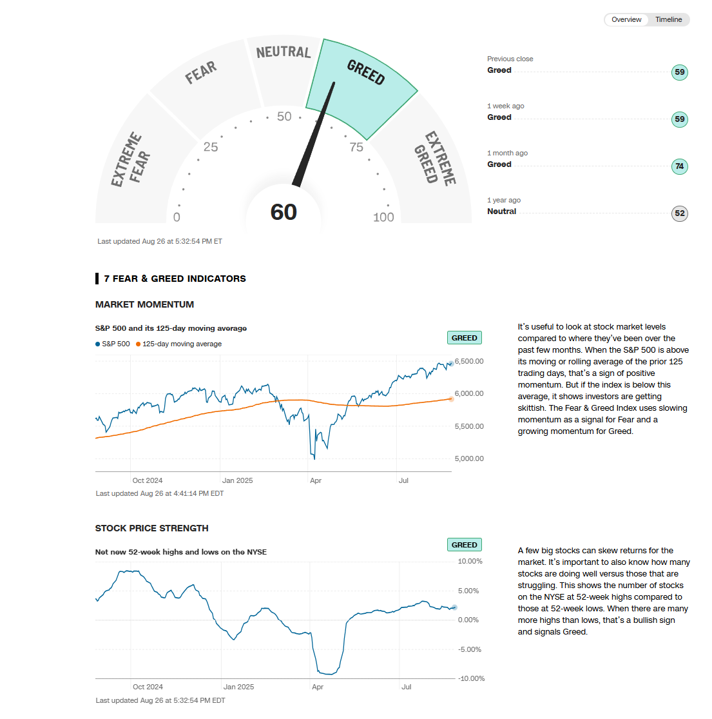712x719 pixels.
Task: Click the Stock Price Strength GREED badge
Action: pos(464,545)
